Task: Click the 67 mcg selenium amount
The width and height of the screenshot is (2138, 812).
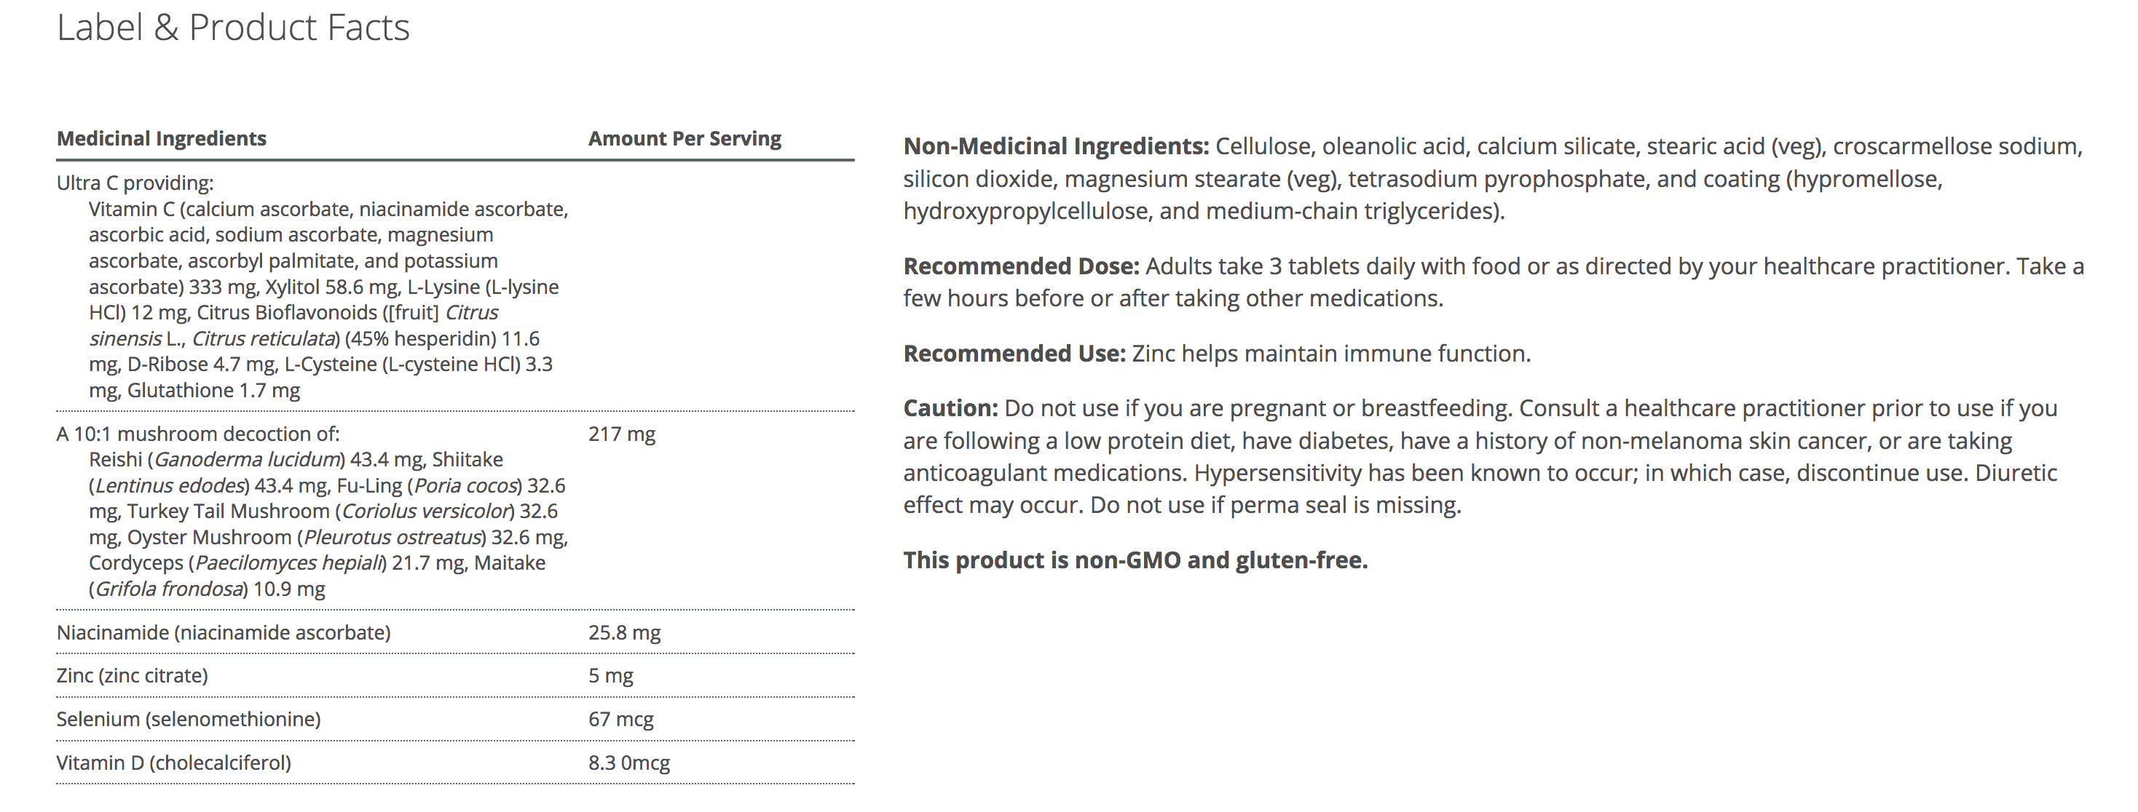Action: click(x=621, y=719)
